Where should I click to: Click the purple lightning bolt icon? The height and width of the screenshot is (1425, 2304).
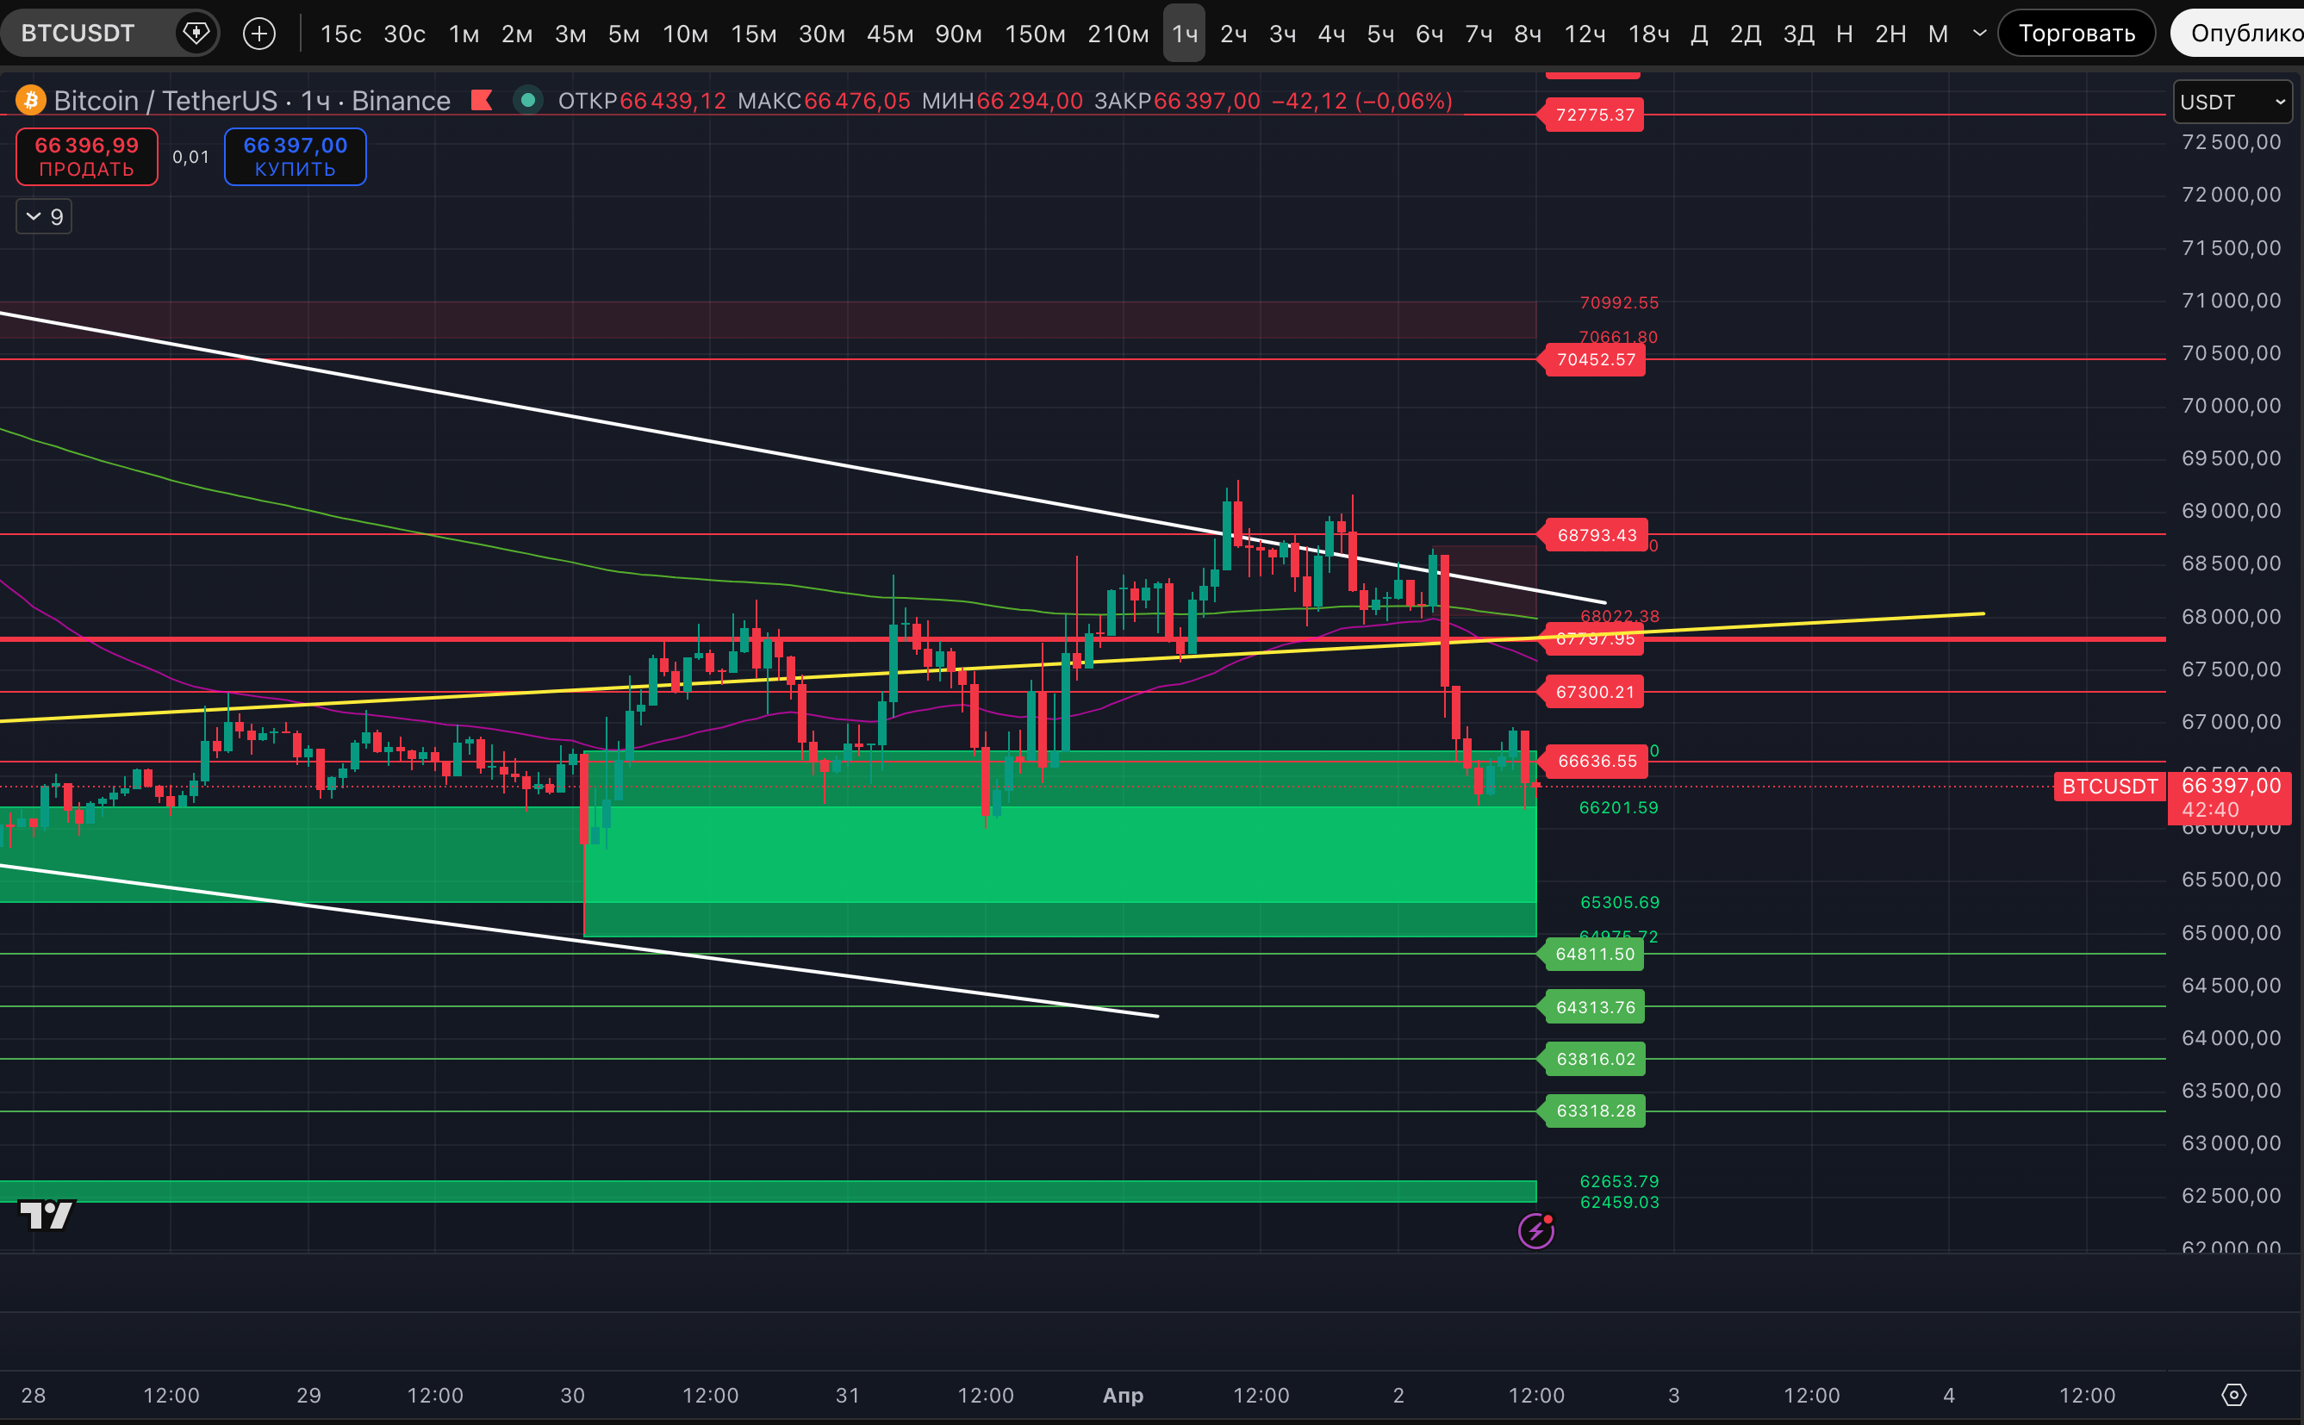(x=1535, y=1231)
